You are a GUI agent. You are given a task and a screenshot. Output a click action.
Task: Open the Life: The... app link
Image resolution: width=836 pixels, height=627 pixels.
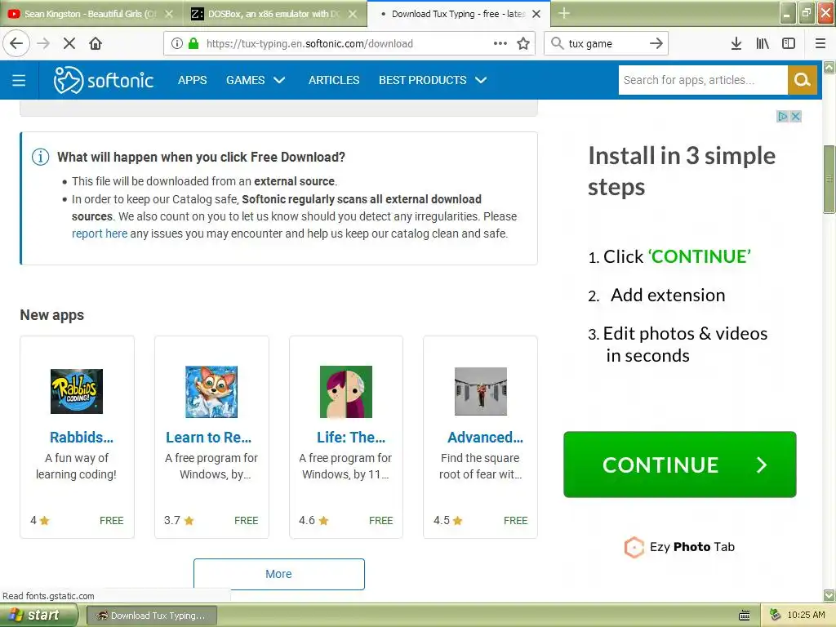(x=351, y=438)
